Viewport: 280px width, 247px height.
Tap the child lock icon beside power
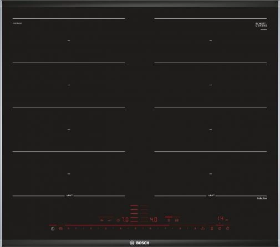61,229
